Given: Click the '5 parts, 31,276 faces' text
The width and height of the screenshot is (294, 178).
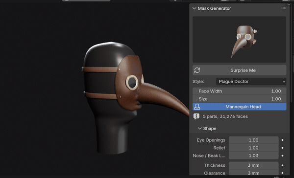Looking at the screenshot, I should pyautogui.click(x=225, y=116).
